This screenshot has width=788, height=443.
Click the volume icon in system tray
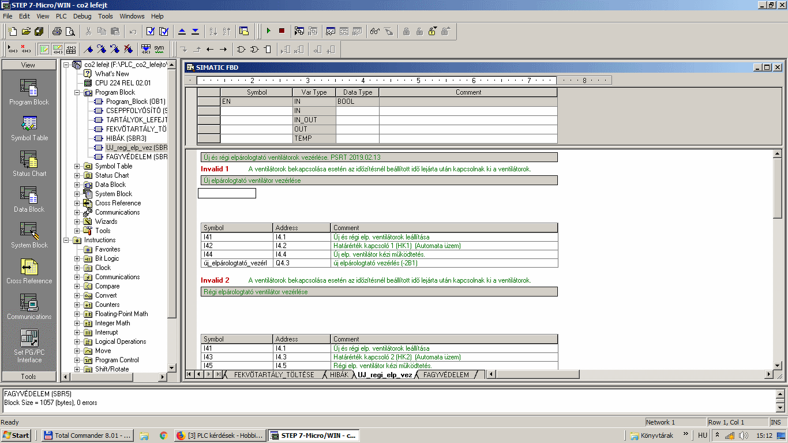point(744,436)
